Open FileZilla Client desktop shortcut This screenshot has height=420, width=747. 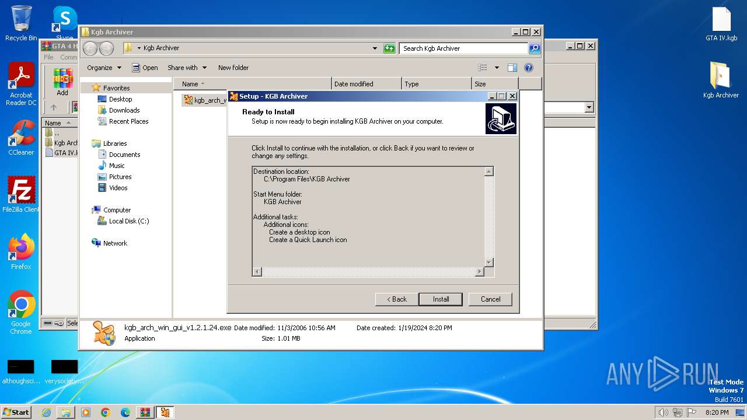[21, 195]
